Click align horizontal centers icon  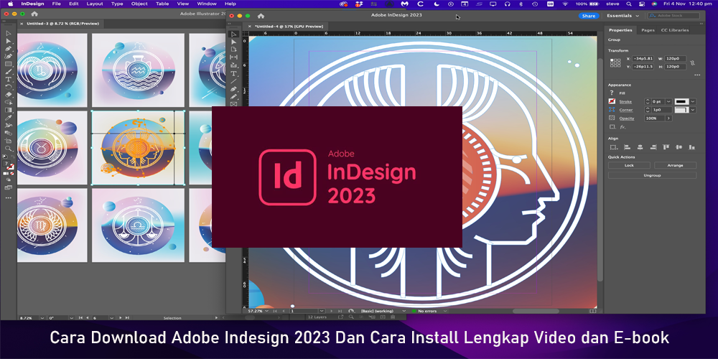(640, 147)
